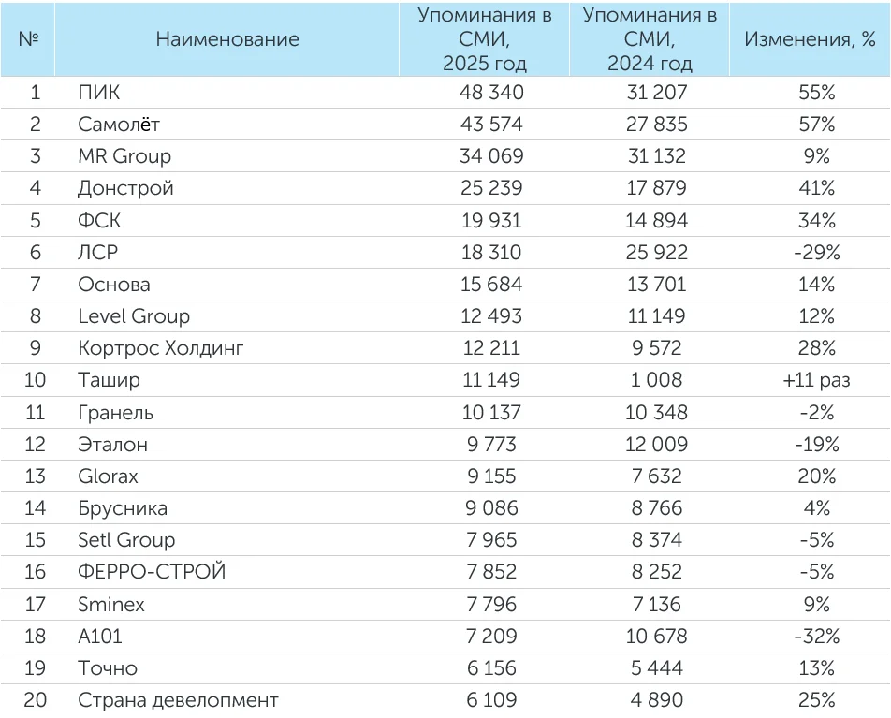891x718 pixels.
Task: Select the "Упоминания в СМИ, 2024 год" header
Action: pyautogui.click(x=650, y=39)
